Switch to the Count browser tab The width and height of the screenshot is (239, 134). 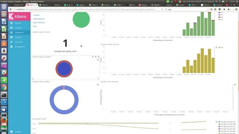coord(181,5)
